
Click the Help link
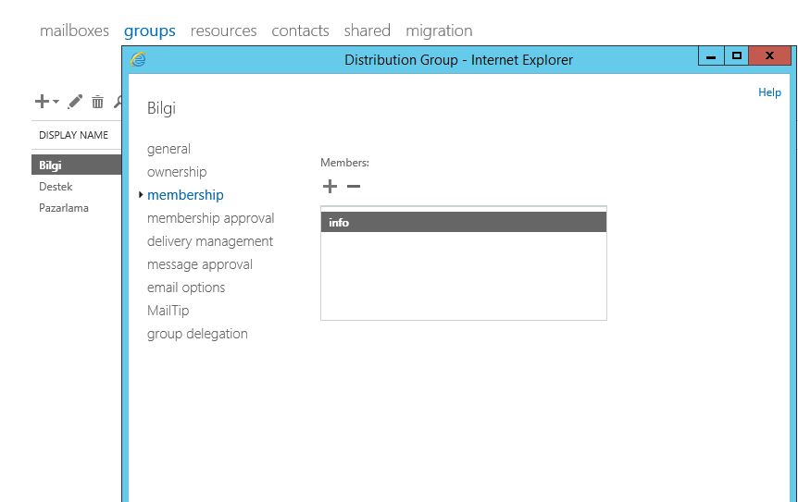pos(769,92)
